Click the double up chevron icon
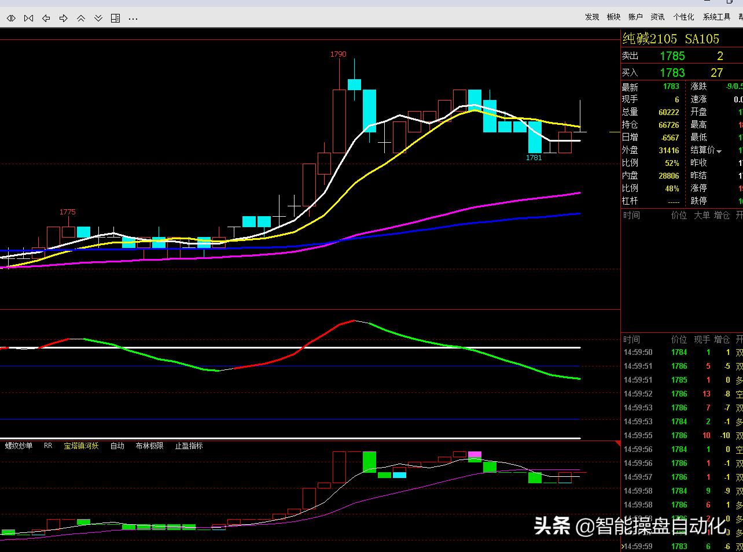The width and height of the screenshot is (743, 552). [x=81, y=18]
